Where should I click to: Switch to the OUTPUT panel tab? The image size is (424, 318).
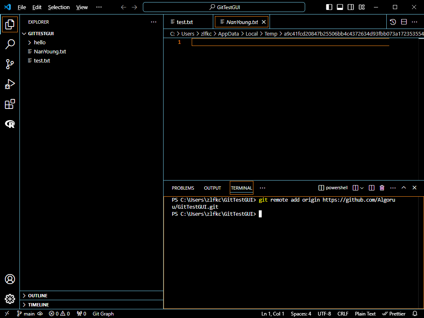tap(212, 188)
